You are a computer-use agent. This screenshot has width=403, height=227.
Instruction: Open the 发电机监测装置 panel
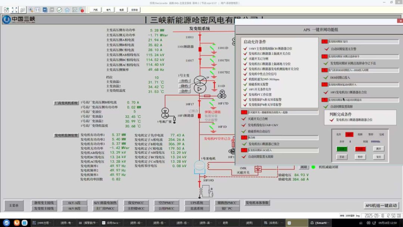[66, 135]
